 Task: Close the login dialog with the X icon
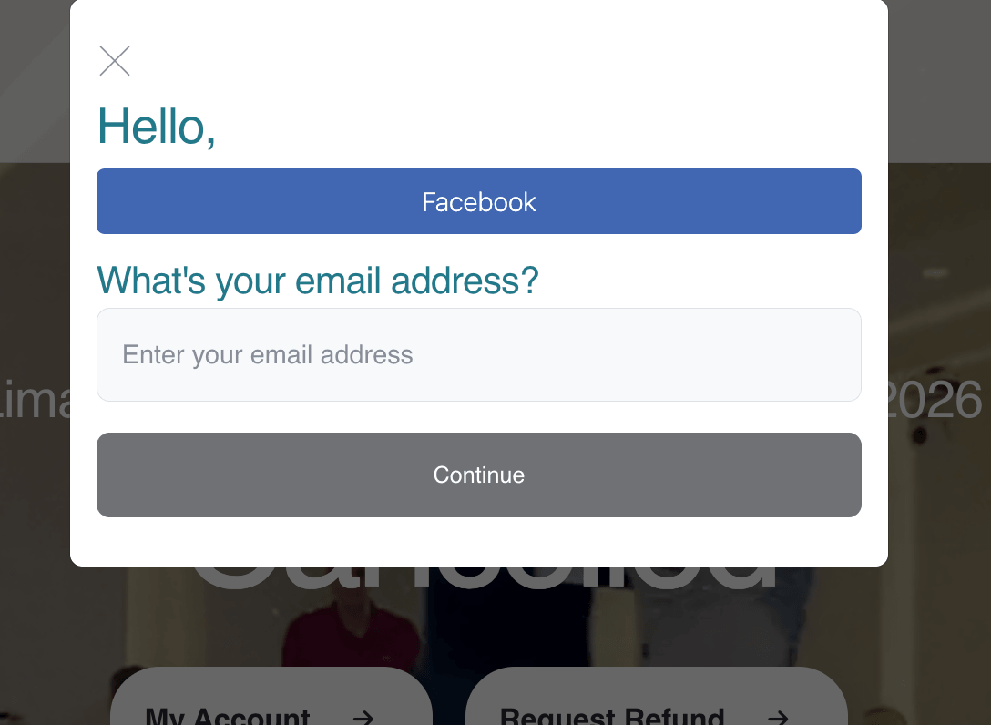[115, 61]
